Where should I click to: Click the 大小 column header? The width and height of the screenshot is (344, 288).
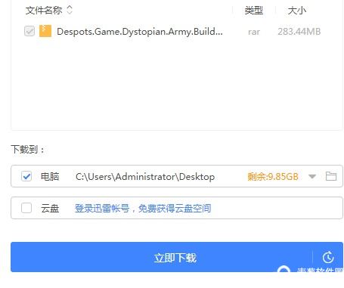(297, 11)
